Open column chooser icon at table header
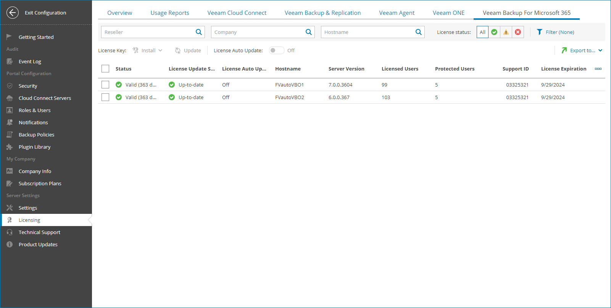The image size is (611, 308). pyautogui.click(x=598, y=69)
